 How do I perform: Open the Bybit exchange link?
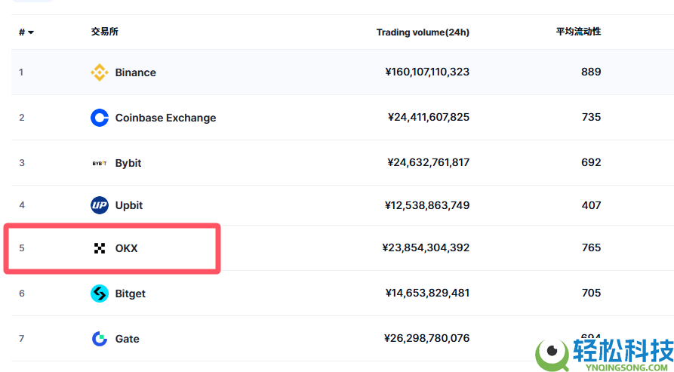click(x=128, y=163)
